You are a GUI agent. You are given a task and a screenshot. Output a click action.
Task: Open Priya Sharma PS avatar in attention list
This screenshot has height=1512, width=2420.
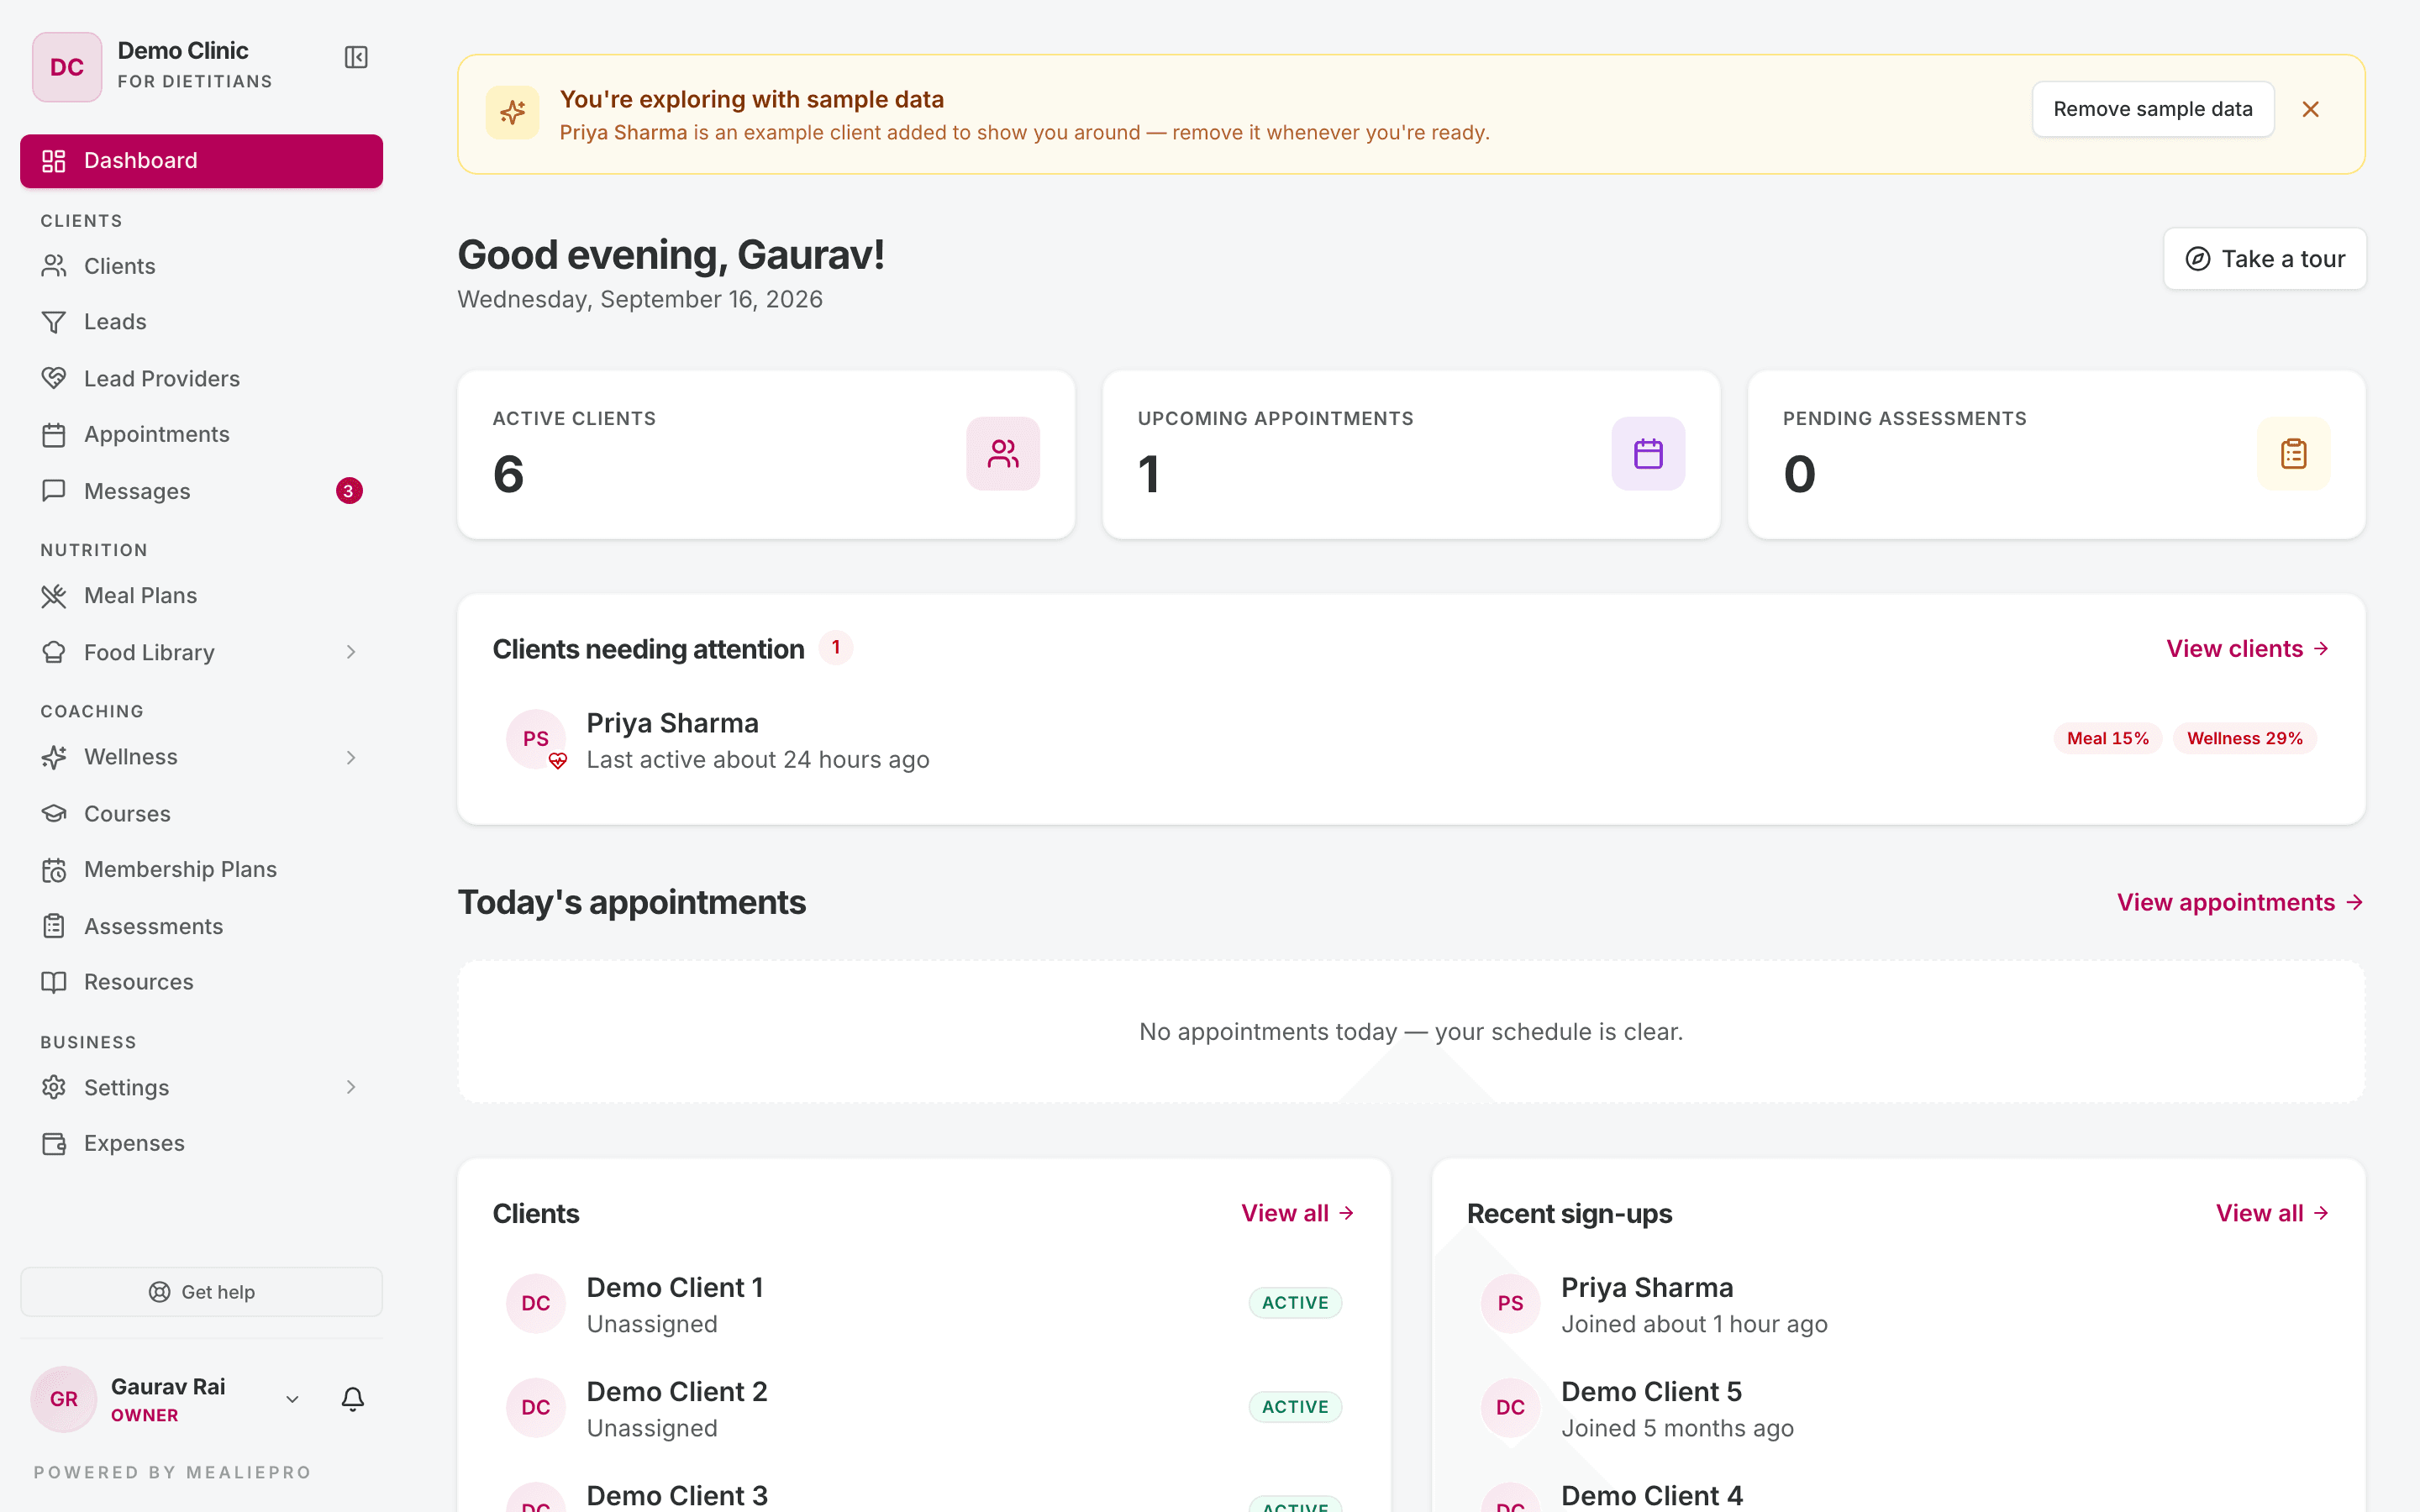click(x=536, y=739)
